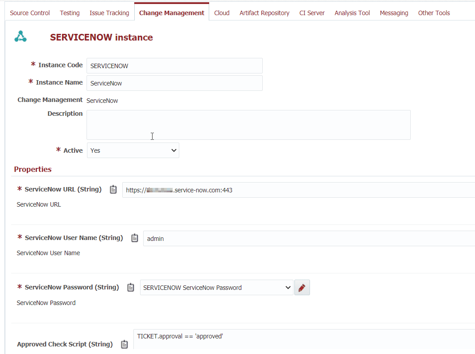Click the ServiceNow URL (String) label
475x354 pixels.
coord(63,189)
